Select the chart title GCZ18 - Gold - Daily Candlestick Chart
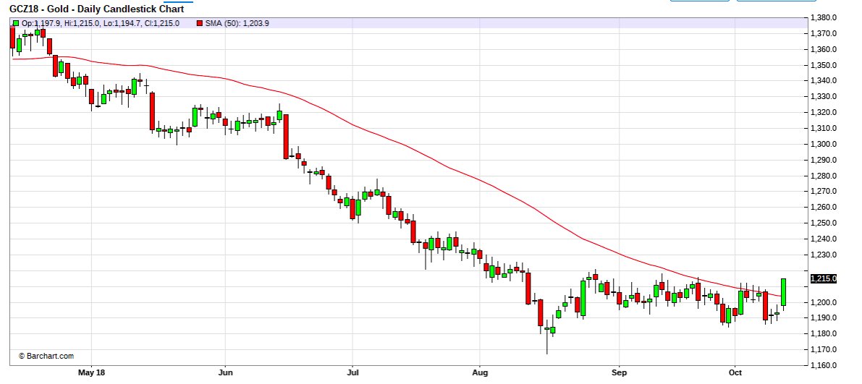The height and width of the screenshot is (384, 862). [x=97, y=9]
